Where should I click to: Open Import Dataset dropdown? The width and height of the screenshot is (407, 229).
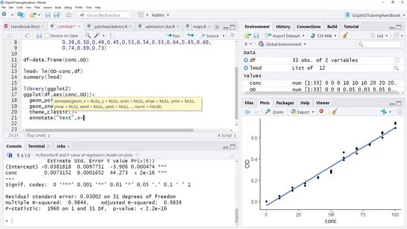[285, 36]
